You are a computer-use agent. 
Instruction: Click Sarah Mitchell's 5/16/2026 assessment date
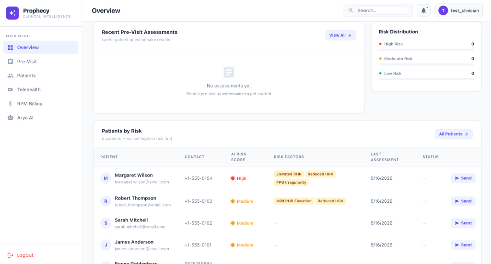(381, 223)
